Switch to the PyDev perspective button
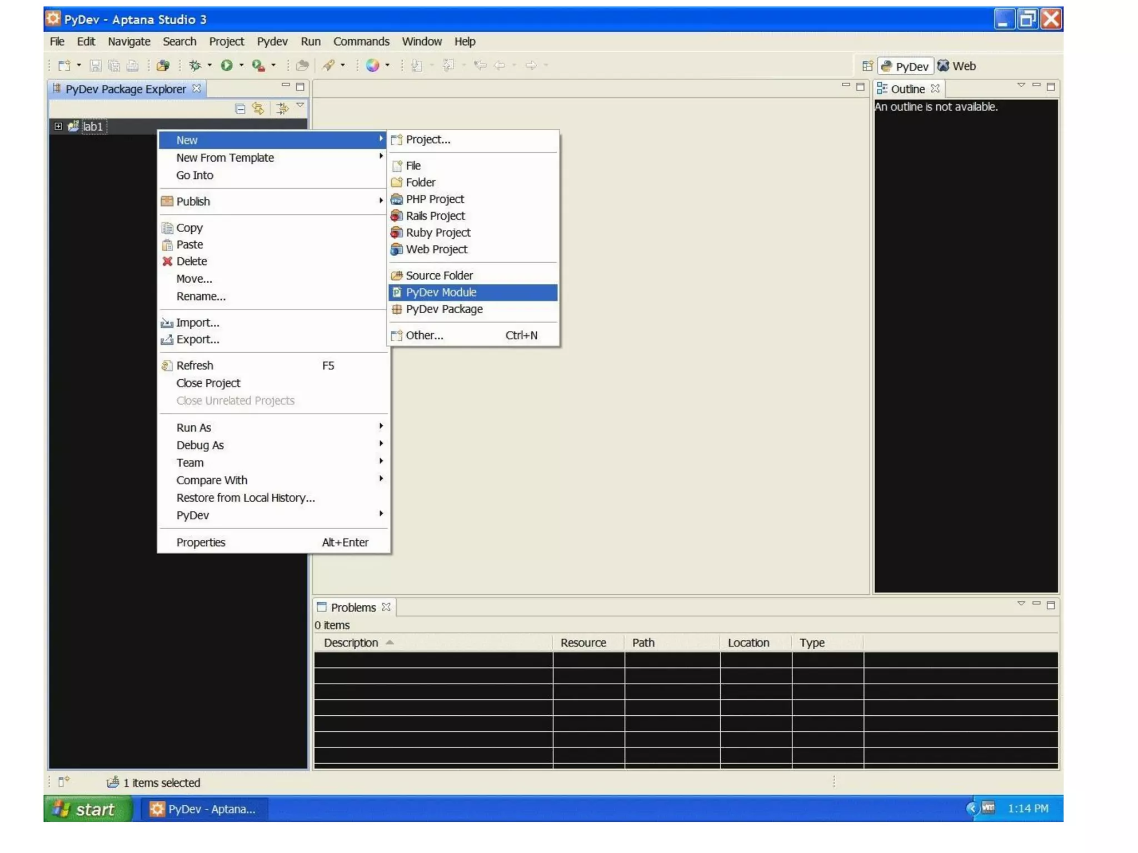The image size is (1138, 853). pyautogui.click(x=905, y=67)
